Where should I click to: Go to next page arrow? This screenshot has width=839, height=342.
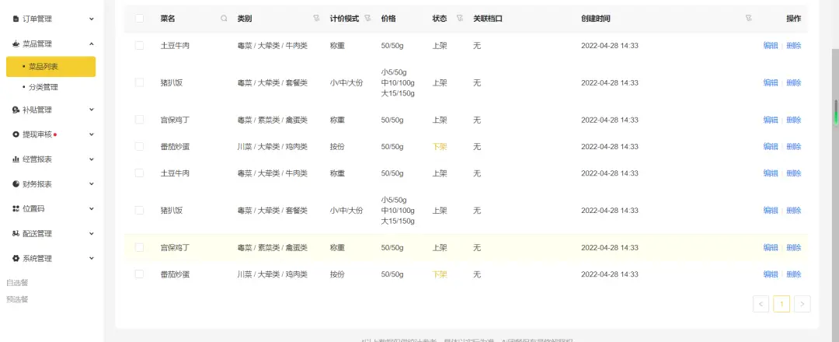802,304
